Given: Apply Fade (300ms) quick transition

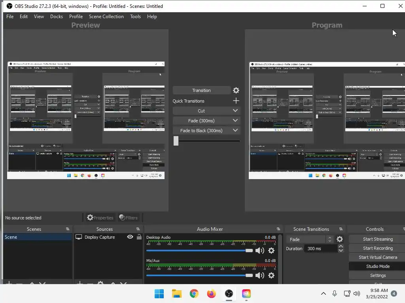Looking at the screenshot, I should point(201,121).
